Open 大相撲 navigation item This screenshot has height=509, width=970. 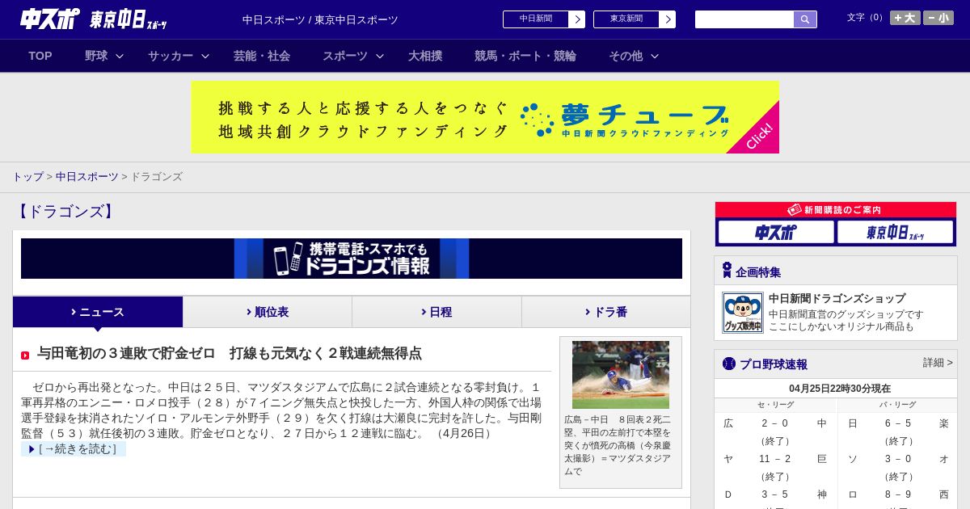click(x=425, y=56)
